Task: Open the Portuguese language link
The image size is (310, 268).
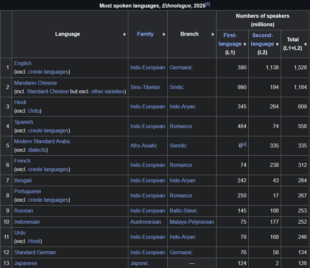Action: click(x=28, y=191)
